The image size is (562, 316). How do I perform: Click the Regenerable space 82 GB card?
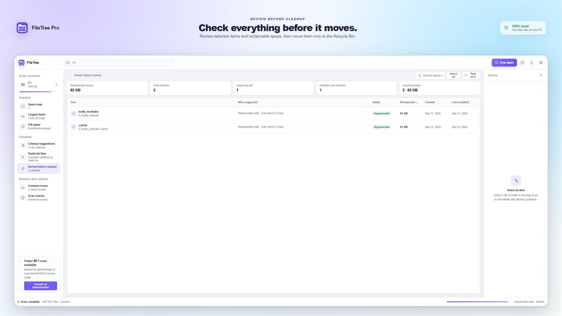[x=107, y=88]
